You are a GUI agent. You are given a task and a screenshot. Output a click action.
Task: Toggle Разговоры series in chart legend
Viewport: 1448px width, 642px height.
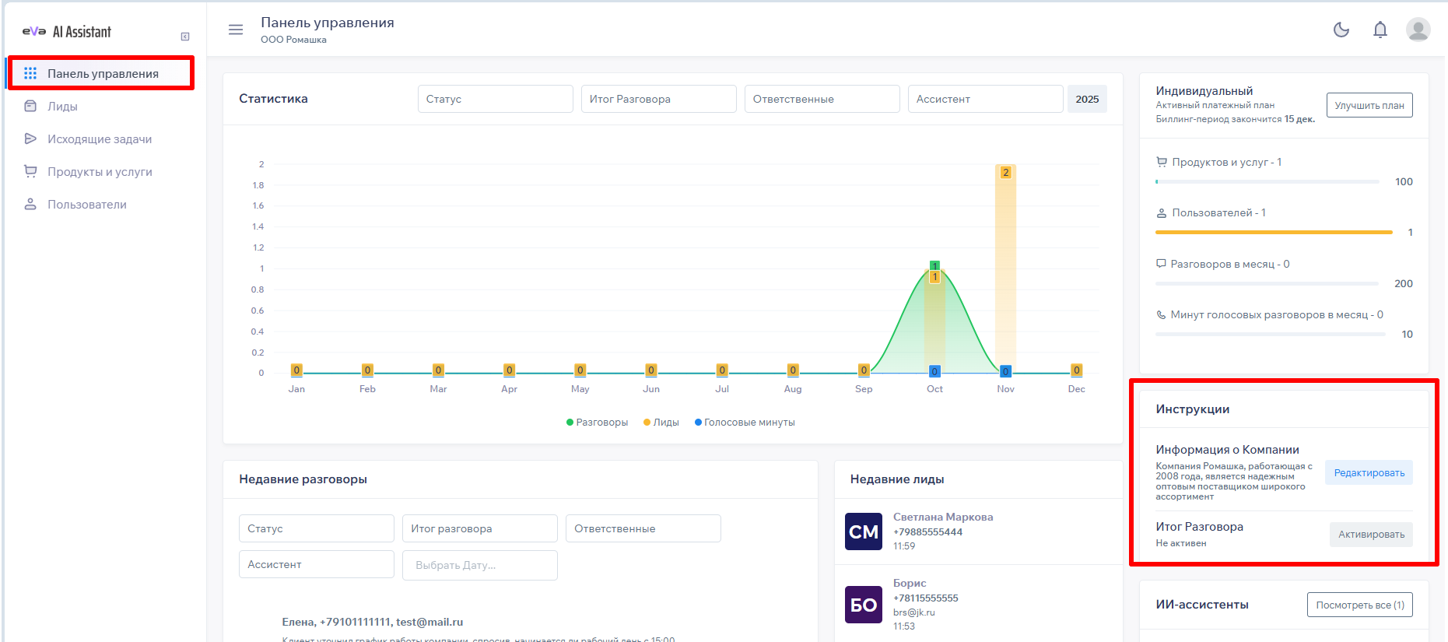[597, 423]
